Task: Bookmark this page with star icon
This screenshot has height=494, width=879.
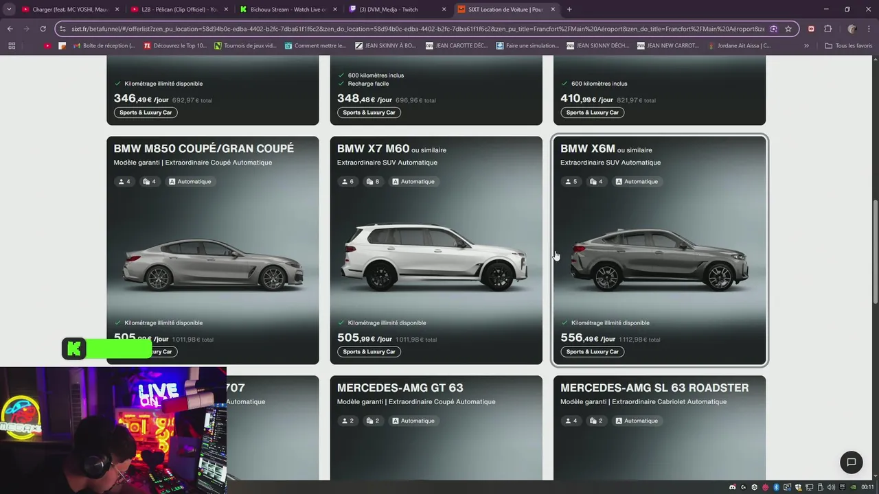Action: (x=788, y=29)
